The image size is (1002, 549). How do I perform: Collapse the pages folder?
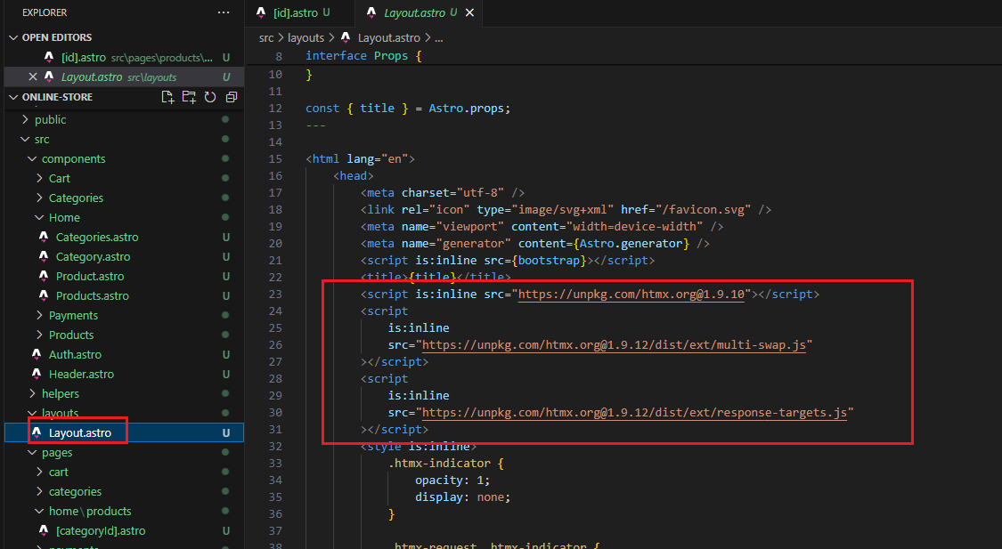(33, 453)
